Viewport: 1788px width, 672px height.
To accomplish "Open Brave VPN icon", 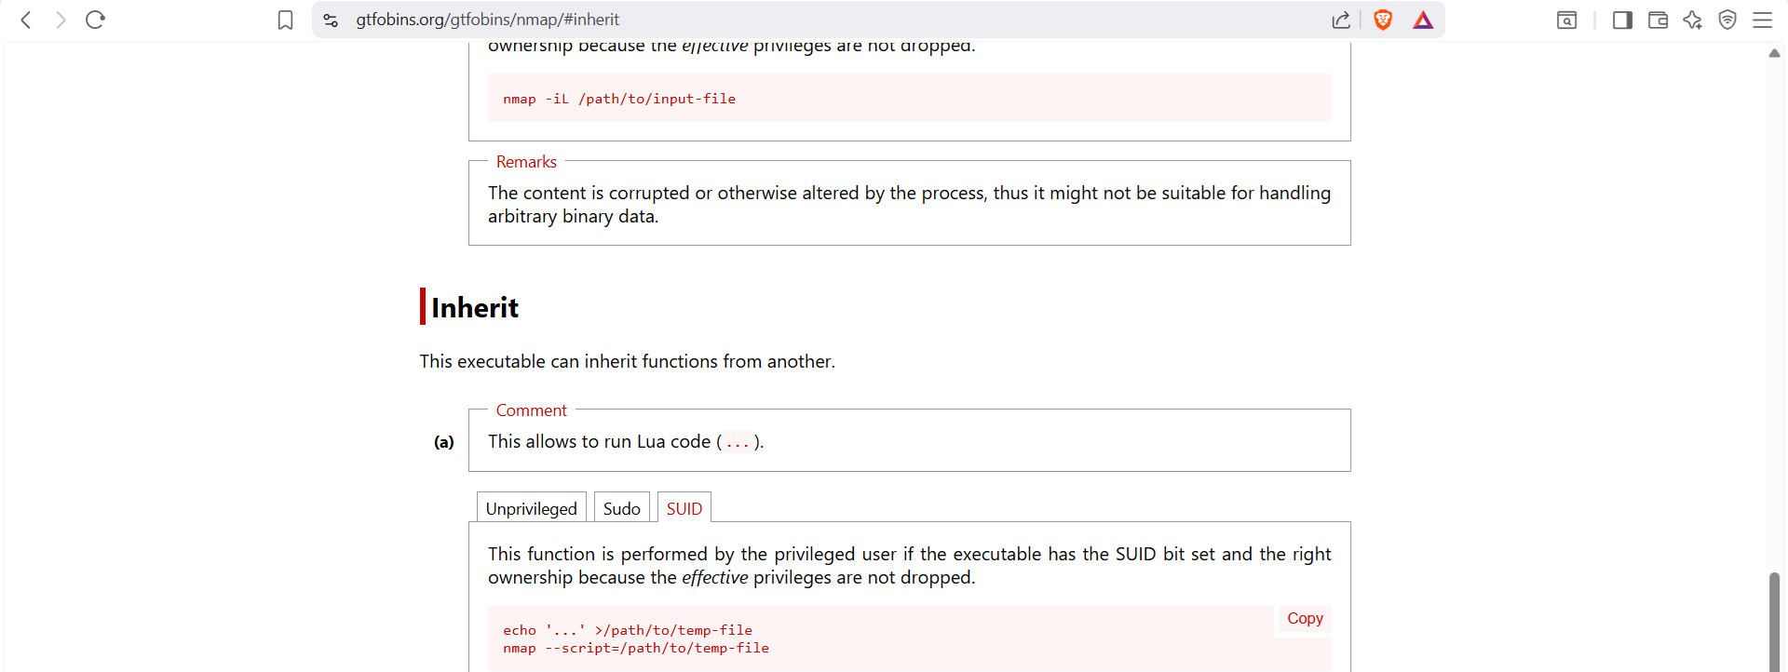I will pyautogui.click(x=1727, y=20).
